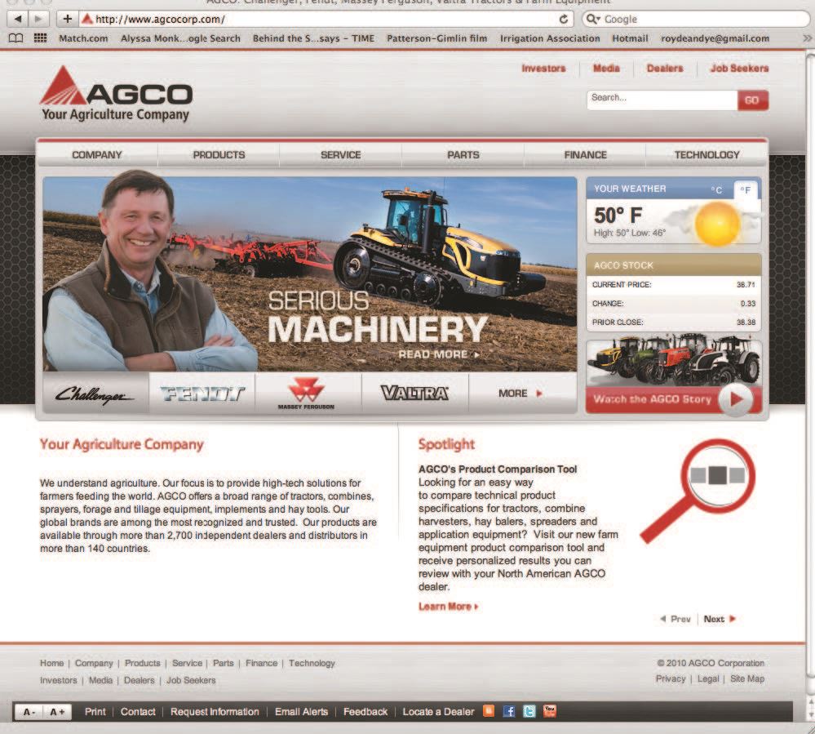Click the browser address bar

click(x=326, y=20)
